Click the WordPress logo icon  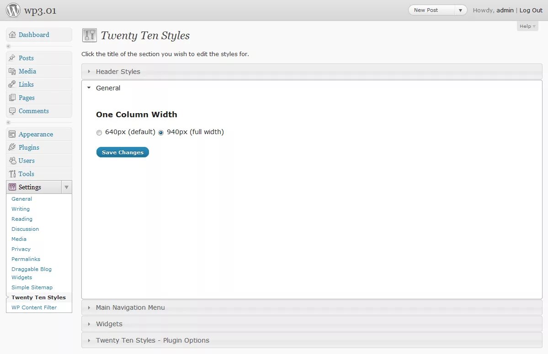[13, 10]
